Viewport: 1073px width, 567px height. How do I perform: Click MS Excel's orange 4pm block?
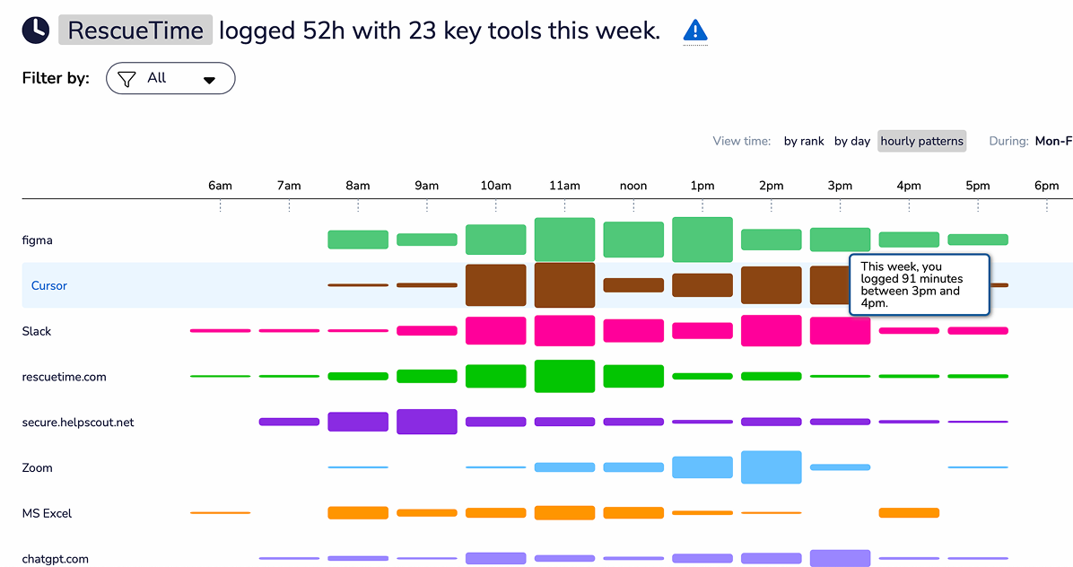pos(909,513)
